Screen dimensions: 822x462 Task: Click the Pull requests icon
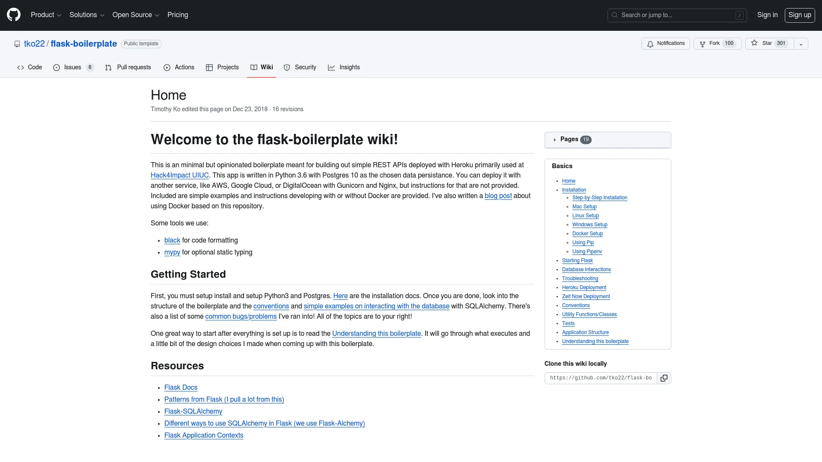[x=108, y=68]
